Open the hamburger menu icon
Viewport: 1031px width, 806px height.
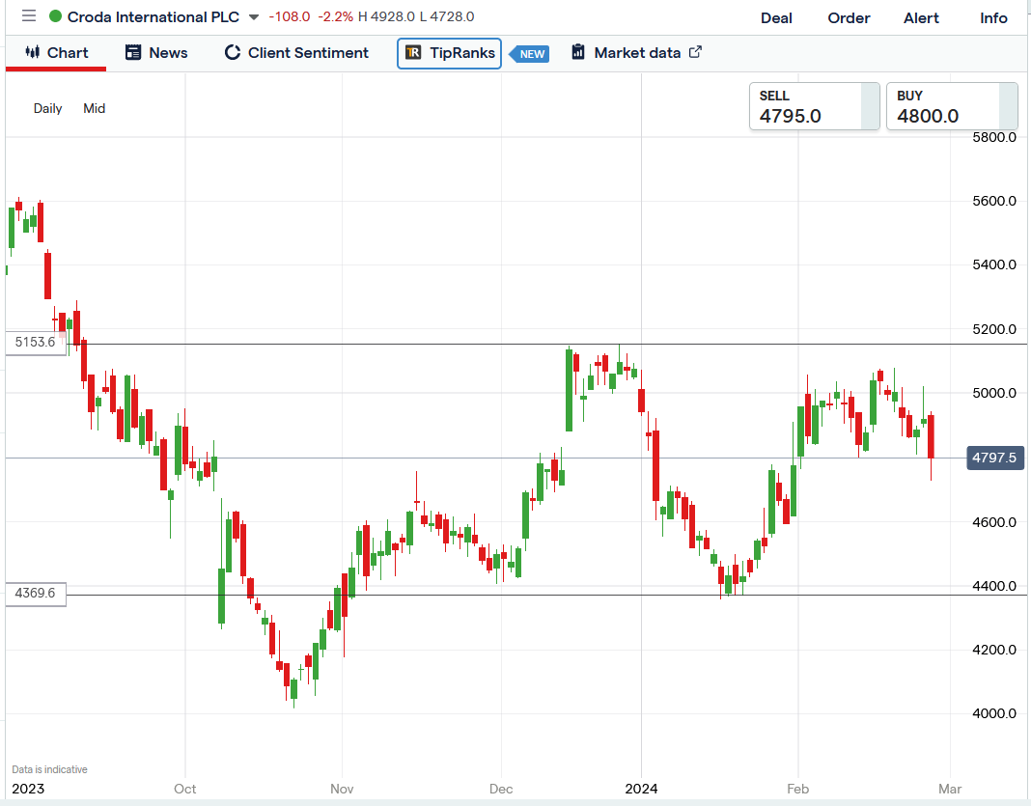point(29,15)
